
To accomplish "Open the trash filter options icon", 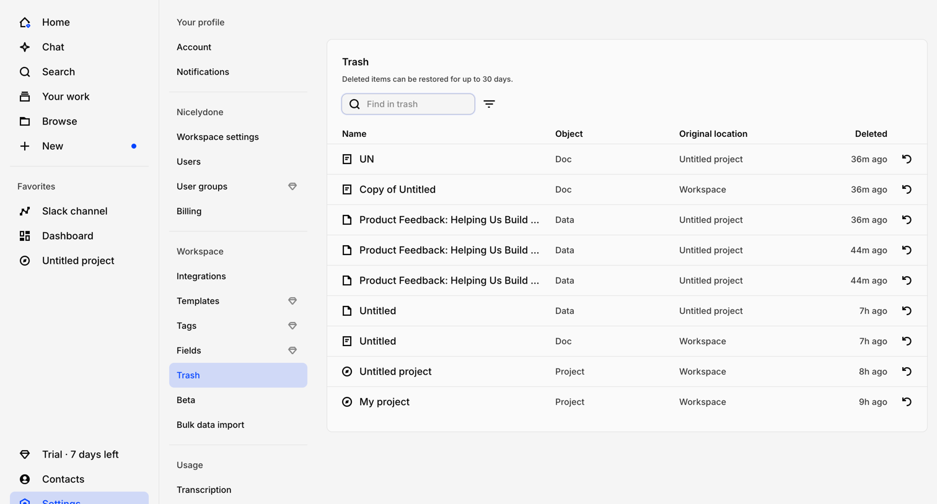I will click(x=489, y=104).
